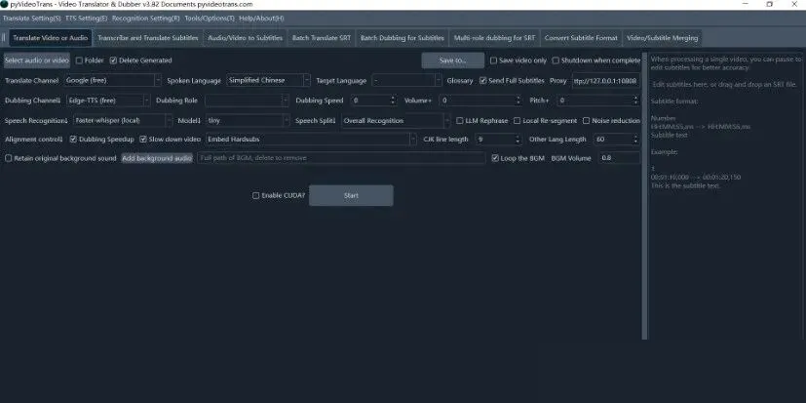Viewport: 806px width, 403px height.
Task: Click the Pitch+ stepper arrows
Action: (635, 101)
